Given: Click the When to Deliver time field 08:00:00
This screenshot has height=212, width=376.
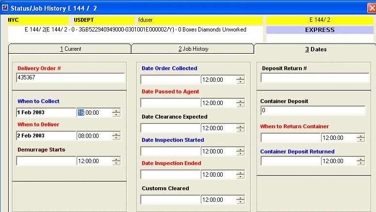Looking at the screenshot, I should point(95,136).
